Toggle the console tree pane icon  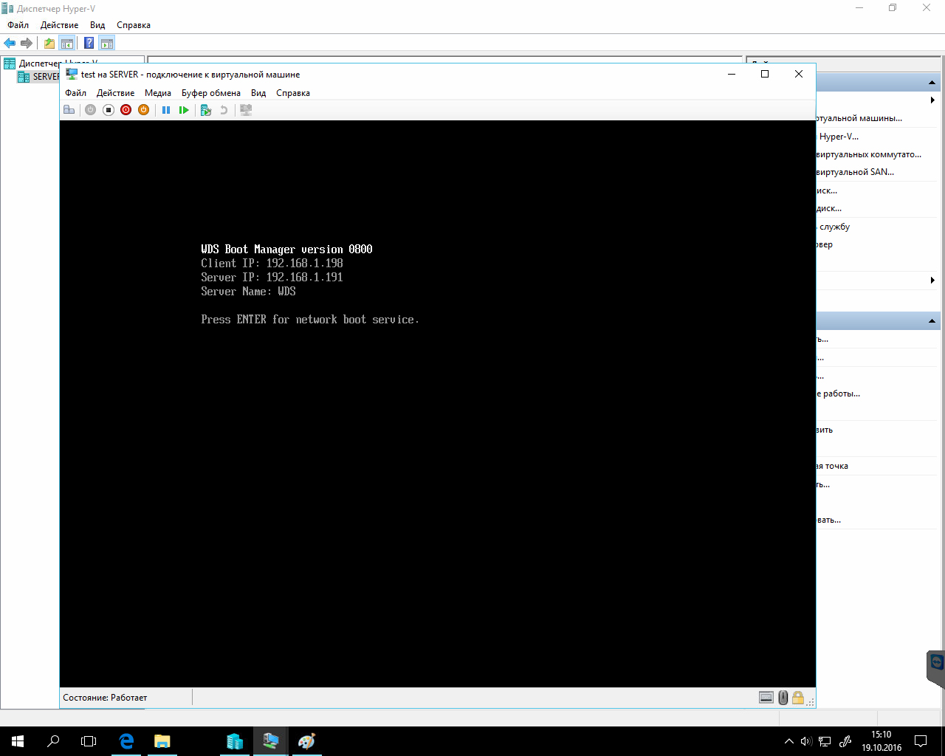coord(67,43)
